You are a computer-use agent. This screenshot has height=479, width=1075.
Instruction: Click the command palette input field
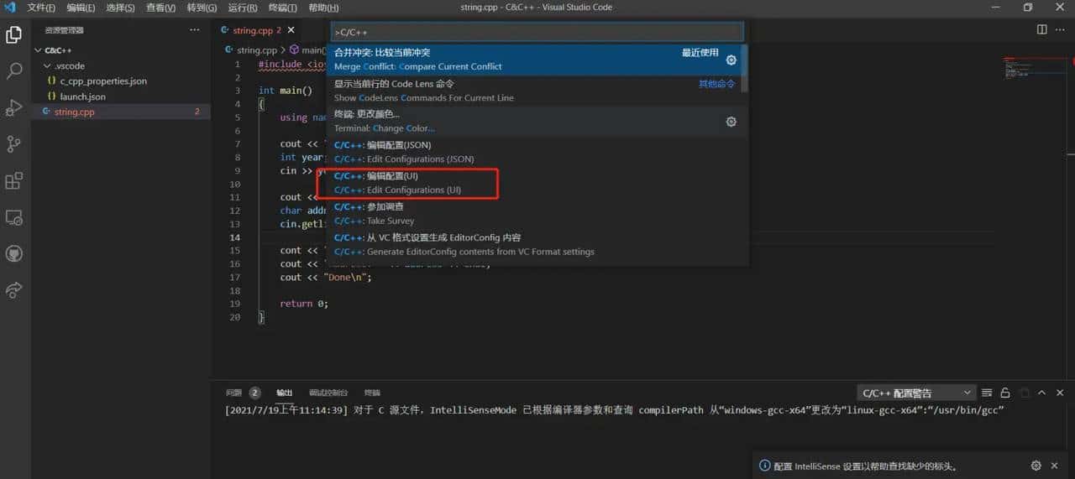pyautogui.click(x=537, y=32)
